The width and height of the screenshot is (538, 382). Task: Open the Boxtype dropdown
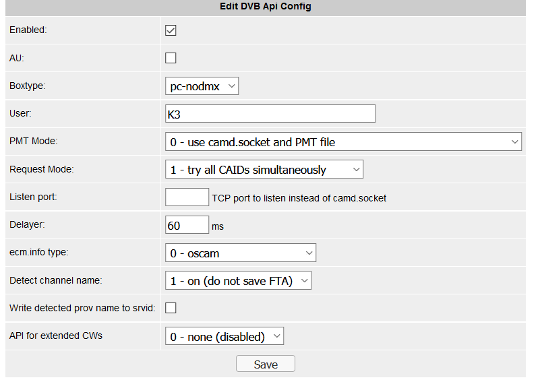pos(202,86)
